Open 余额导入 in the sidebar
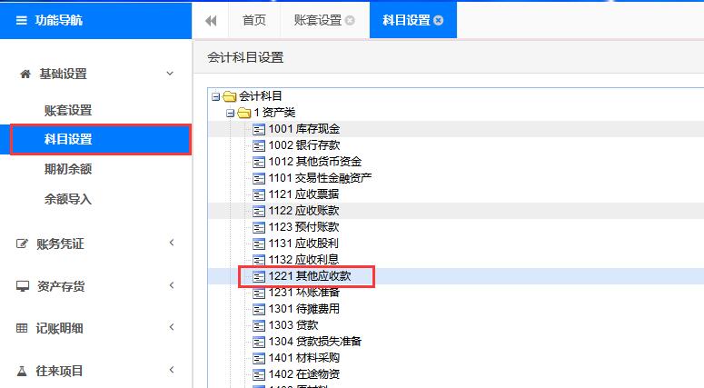The width and height of the screenshot is (704, 388). 68,198
